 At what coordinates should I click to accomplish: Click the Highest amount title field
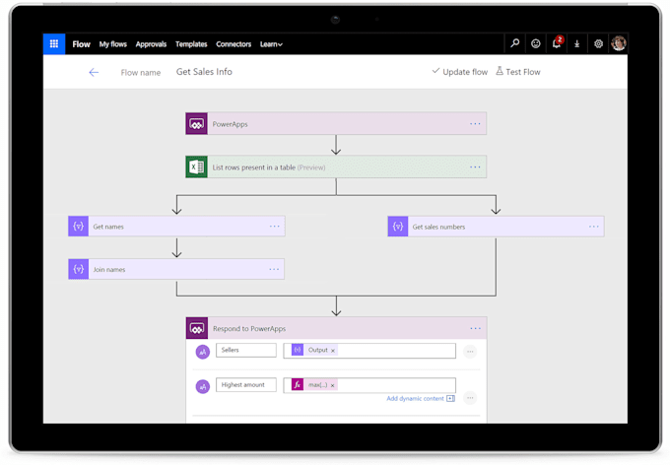coord(246,385)
